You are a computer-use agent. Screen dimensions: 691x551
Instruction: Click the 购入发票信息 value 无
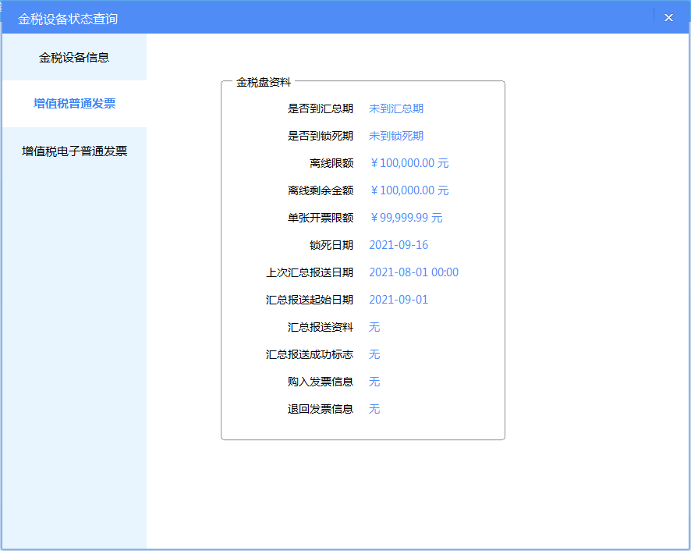(x=374, y=382)
